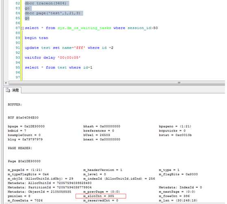The image size is (227, 204).
Task: Click line number 97 in the gutter
Action: pyautogui.click(x=17, y=77)
